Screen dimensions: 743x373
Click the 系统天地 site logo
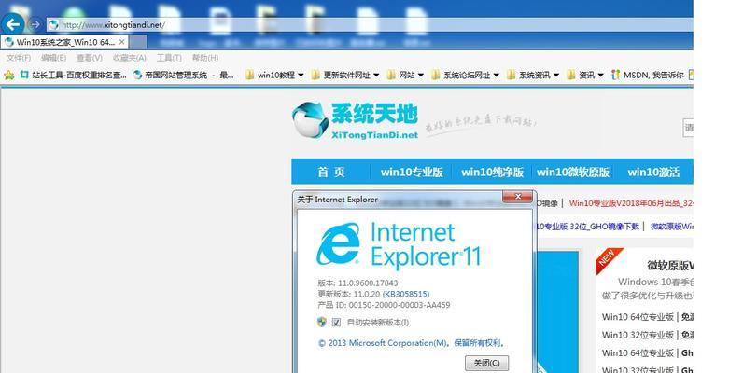click(355, 120)
